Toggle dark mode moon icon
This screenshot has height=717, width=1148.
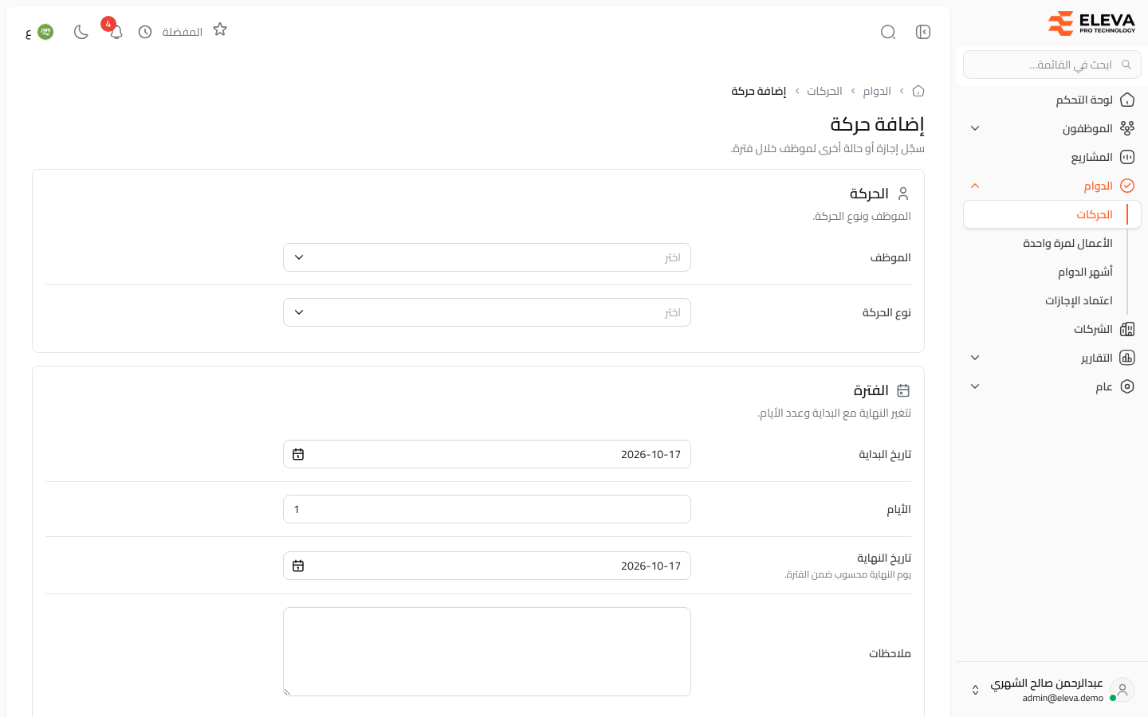click(x=81, y=32)
